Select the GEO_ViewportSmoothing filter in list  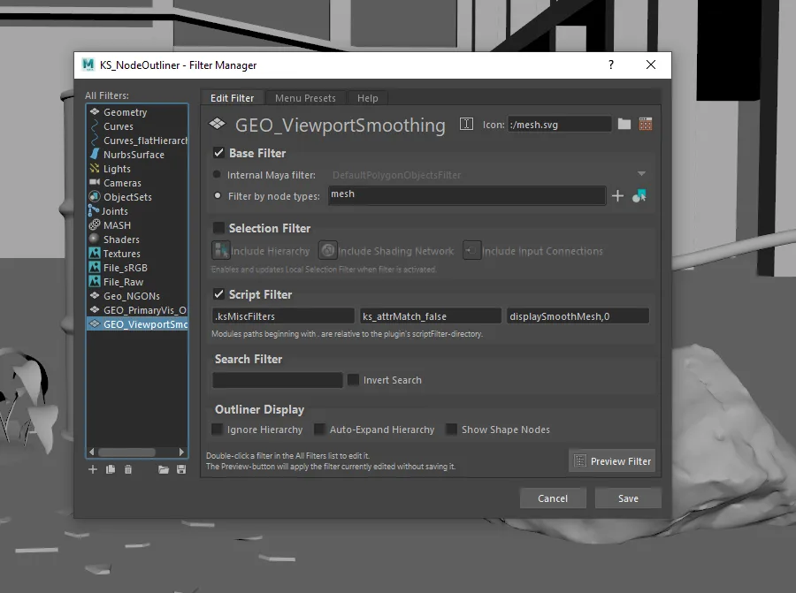138,324
